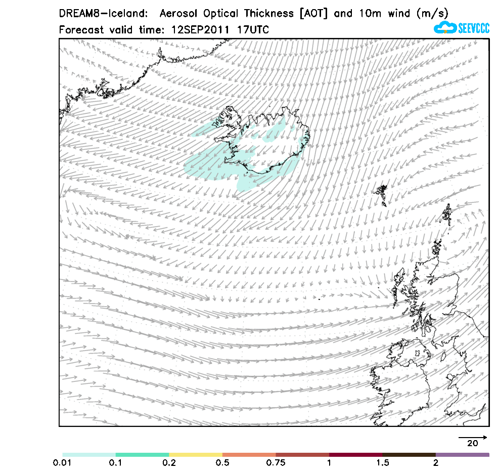Click the Faroe Islands outline on map
The width and height of the screenshot is (497, 474).
tap(381, 194)
